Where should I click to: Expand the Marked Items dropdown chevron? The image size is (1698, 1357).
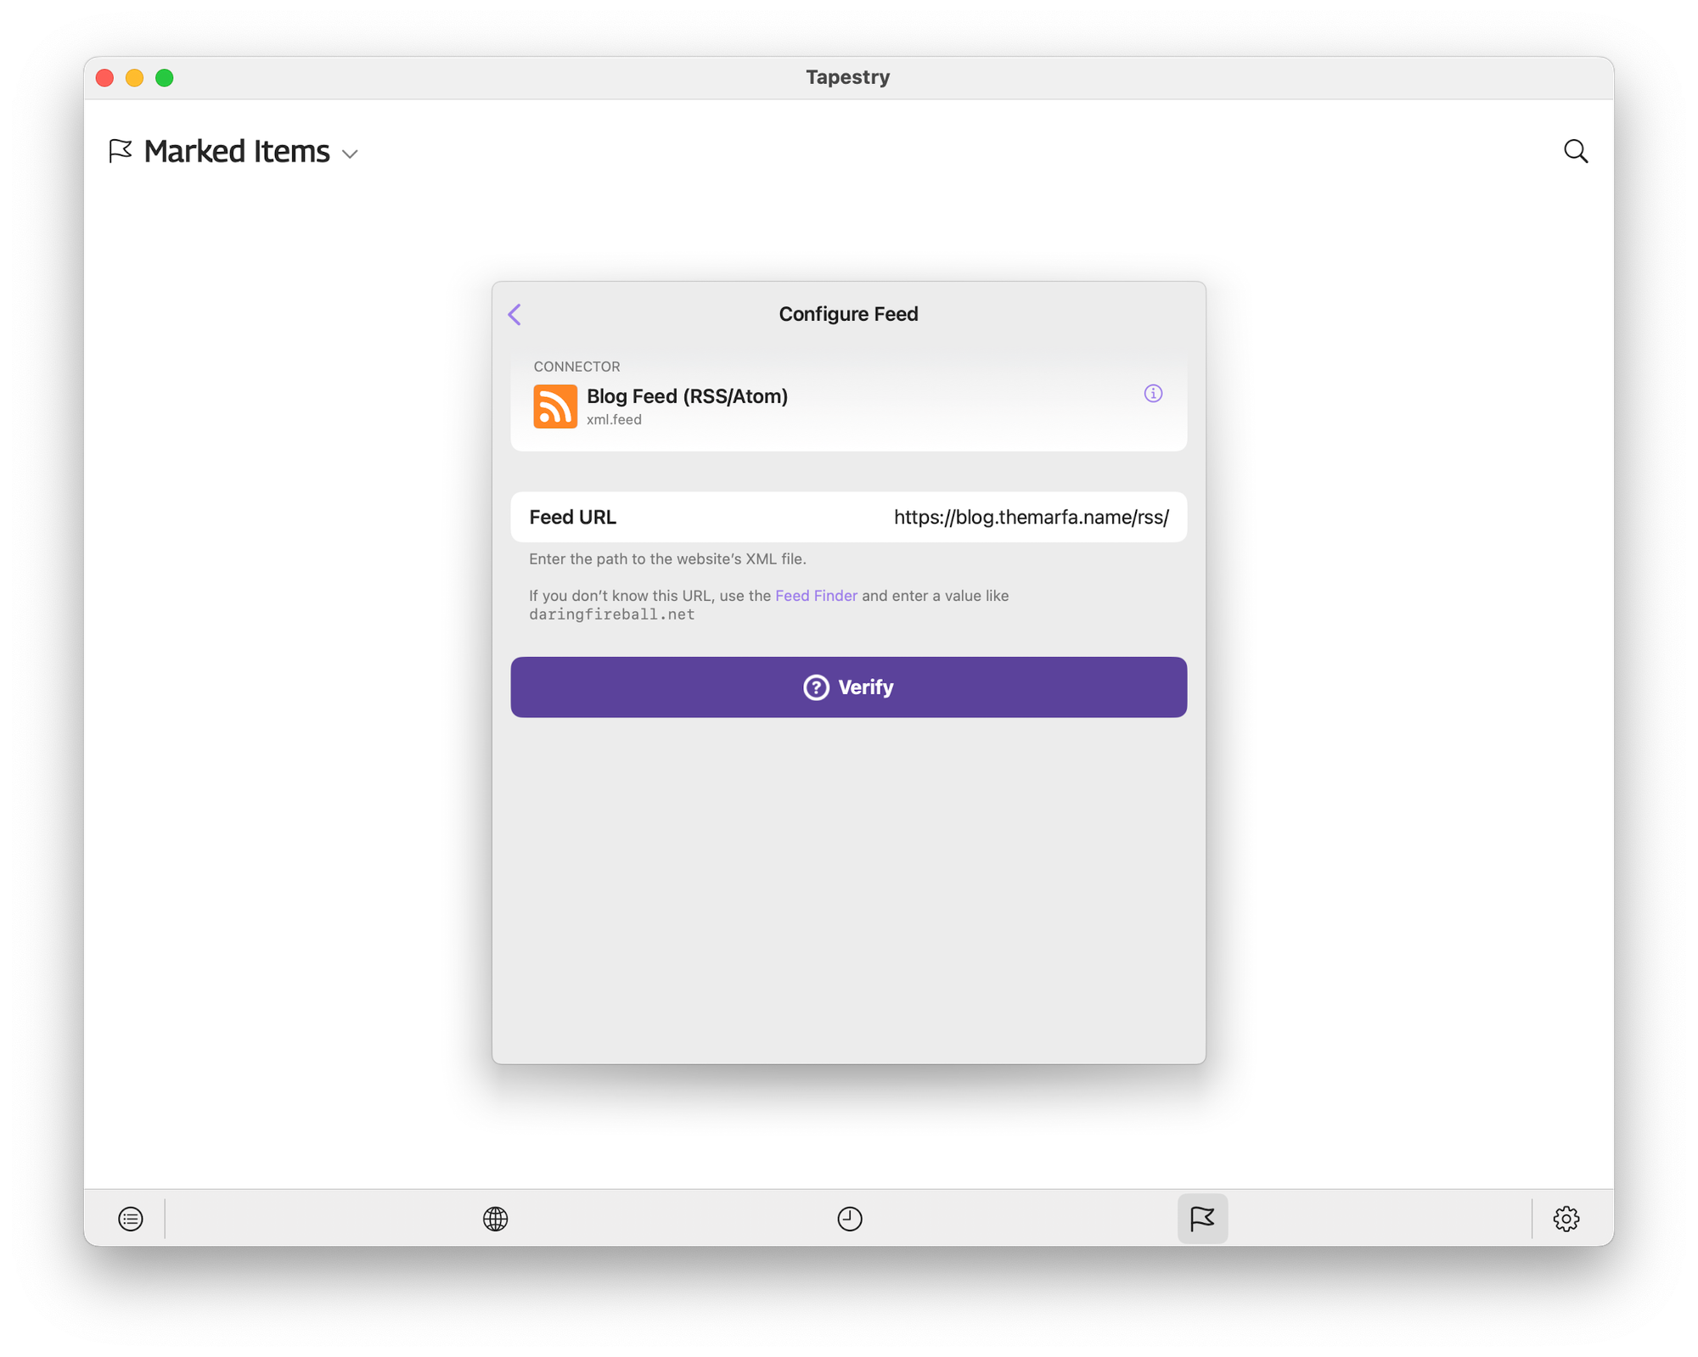click(350, 154)
